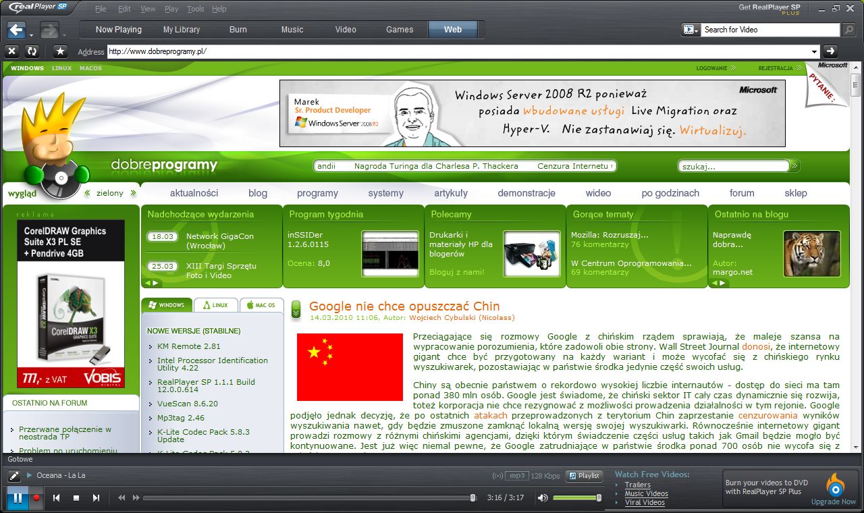Image resolution: width=864 pixels, height=513 pixels.
Task: Click the tiger thumbnail in Ostatnio na blogu
Action: (812, 254)
